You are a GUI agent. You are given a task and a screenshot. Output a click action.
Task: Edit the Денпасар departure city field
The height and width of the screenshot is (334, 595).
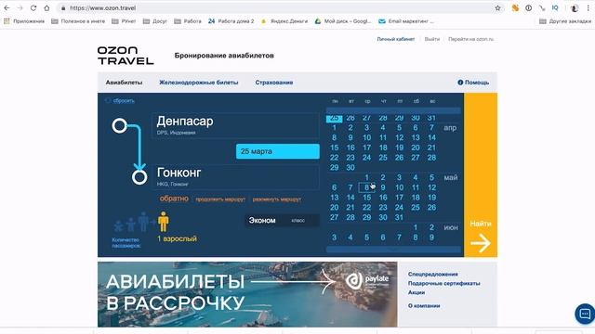(x=235, y=125)
